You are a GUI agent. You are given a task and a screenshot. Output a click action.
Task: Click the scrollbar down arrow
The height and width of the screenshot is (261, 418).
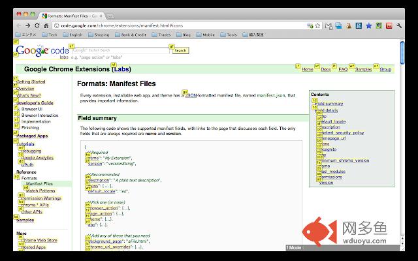point(402,243)
